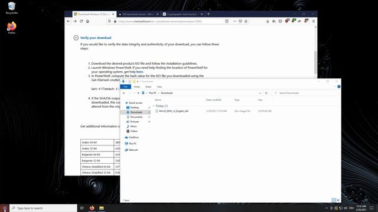This screenshot has width=378, height=212.
Task: Open the Recycle Bin desktop icon
Action: tap(12, 8)
